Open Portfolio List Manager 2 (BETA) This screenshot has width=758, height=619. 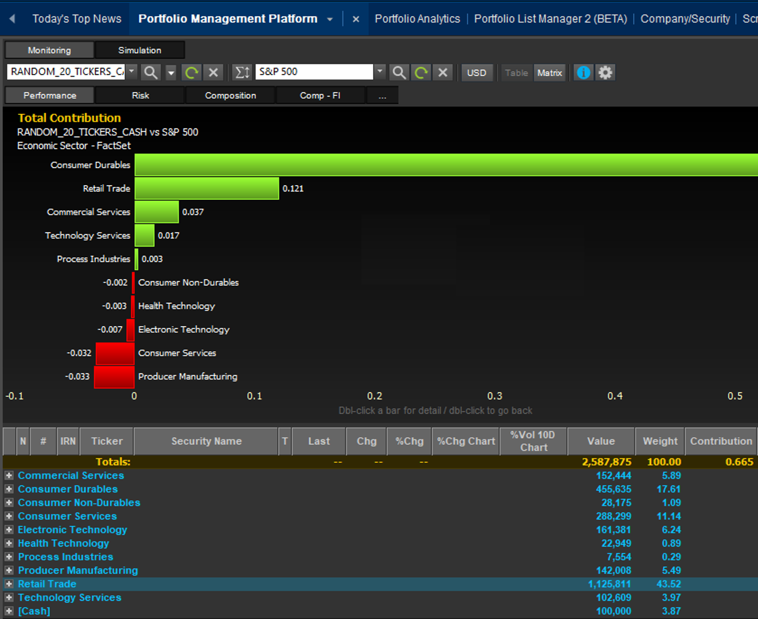click(550, 19)
